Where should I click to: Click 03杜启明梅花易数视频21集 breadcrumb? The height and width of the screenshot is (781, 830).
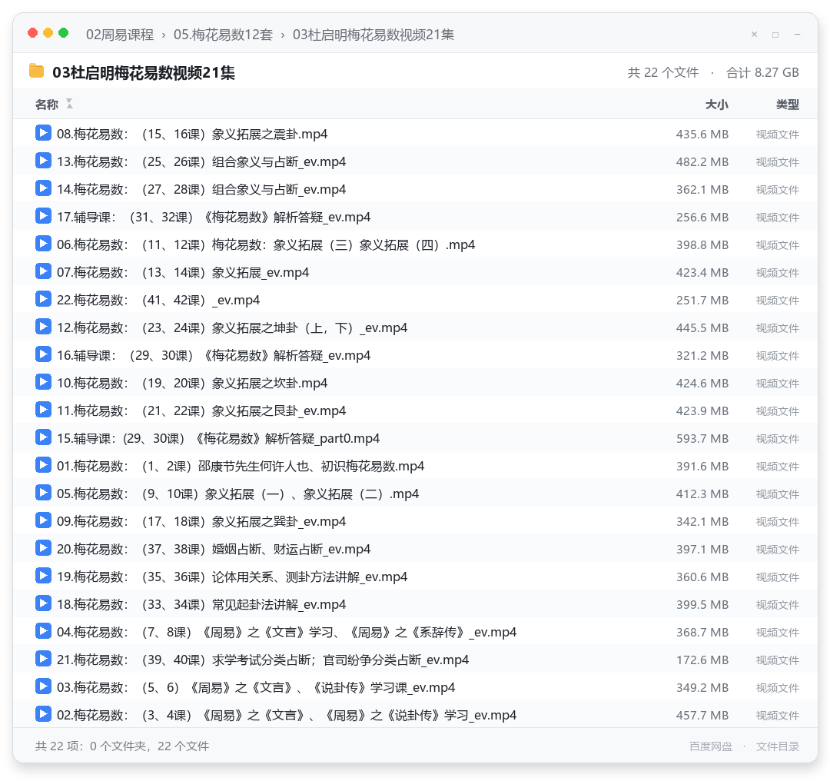[373, 35]
